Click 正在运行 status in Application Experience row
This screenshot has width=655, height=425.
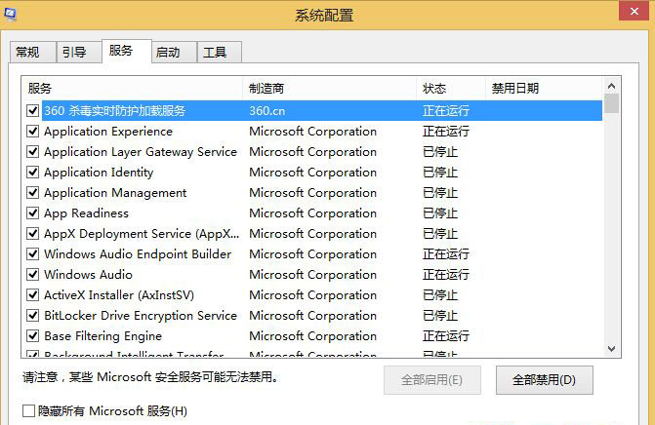click(446, 132)
